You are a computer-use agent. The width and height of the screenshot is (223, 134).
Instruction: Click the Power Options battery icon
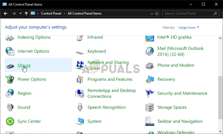(10, 79)
